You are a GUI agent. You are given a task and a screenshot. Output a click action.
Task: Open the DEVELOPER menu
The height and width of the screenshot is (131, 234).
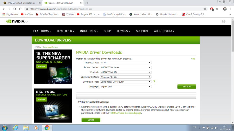(65, 31)
